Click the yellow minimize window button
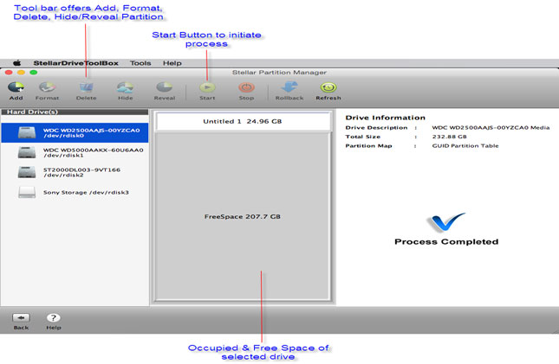Viewport: 559px width, 364px height. (x=21, y=73)
